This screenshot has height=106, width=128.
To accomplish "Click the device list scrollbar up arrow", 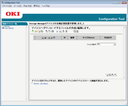I will [27, 27].
